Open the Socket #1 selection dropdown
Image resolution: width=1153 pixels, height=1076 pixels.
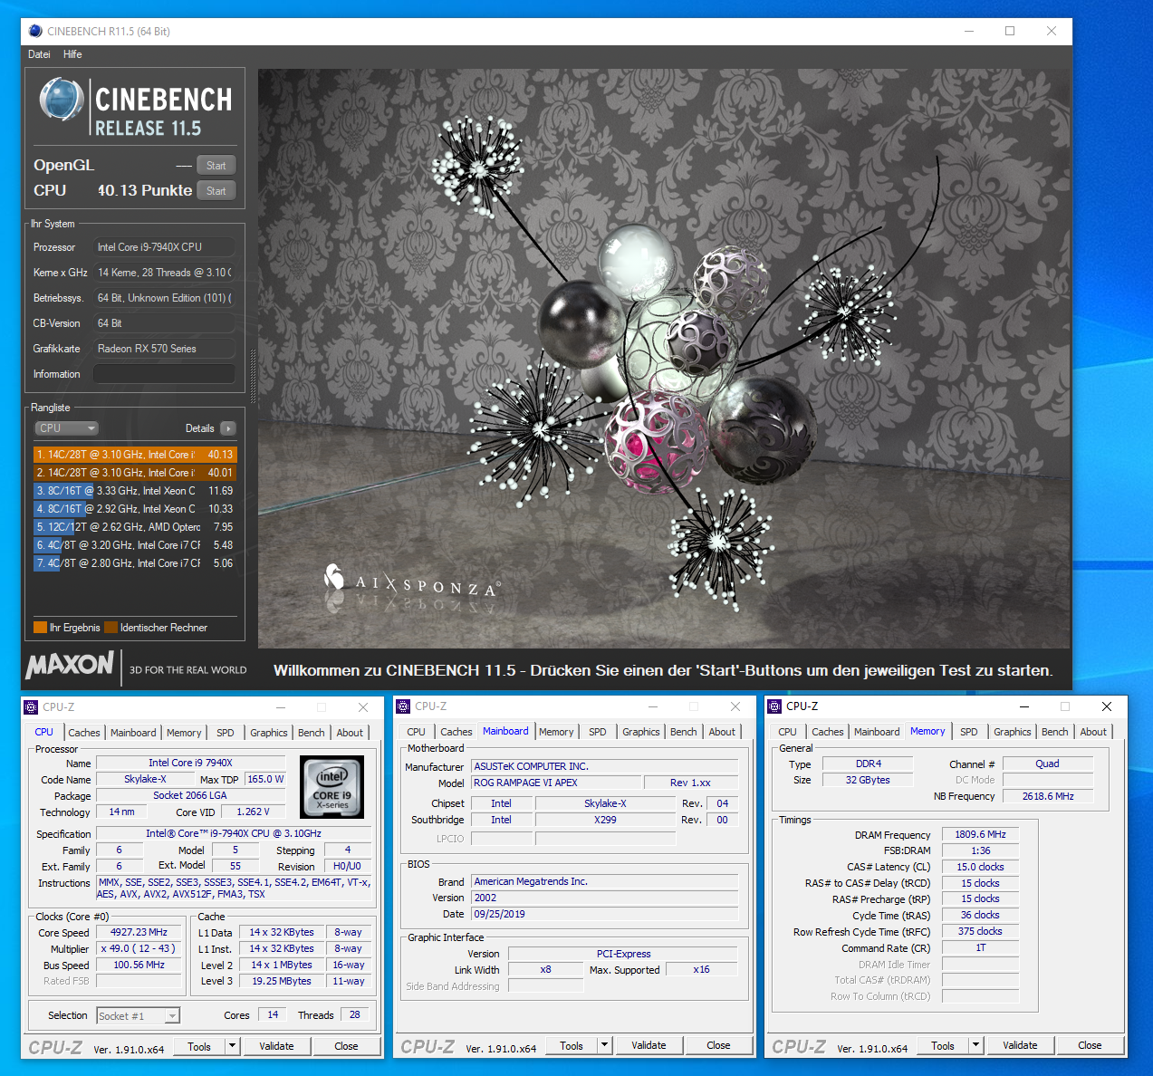pos(139,1016)
